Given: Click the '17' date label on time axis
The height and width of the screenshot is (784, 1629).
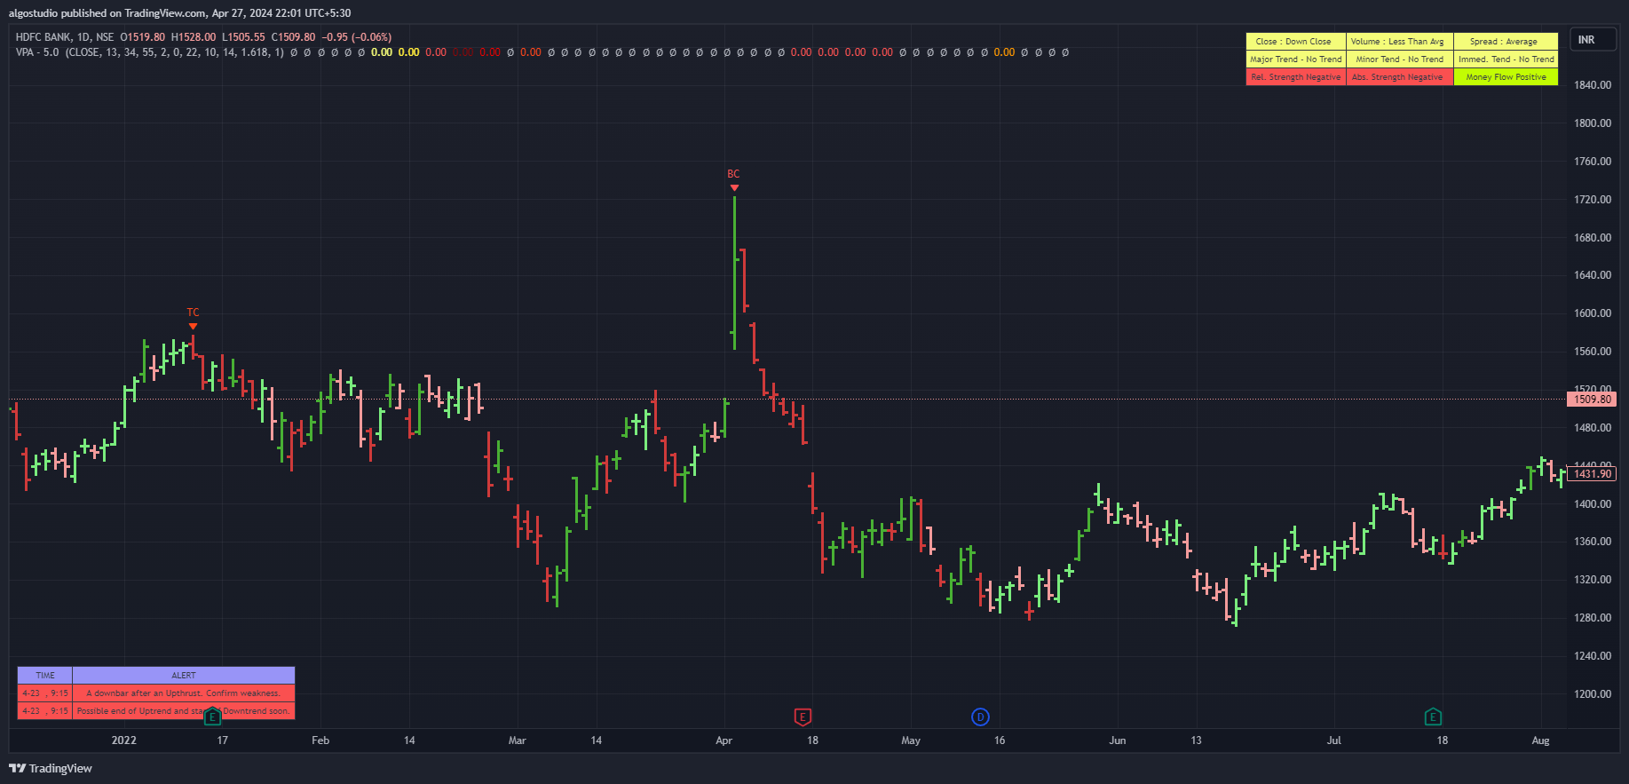Looking at the screenshot, I should point(223,740).
